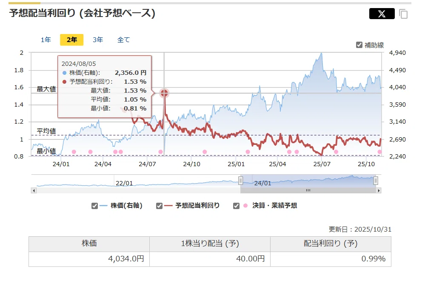
Task: Switch to the 全て period tab
Action: [124, 40]
